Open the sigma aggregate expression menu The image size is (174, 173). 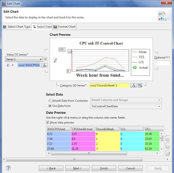(x=10, y=65)
